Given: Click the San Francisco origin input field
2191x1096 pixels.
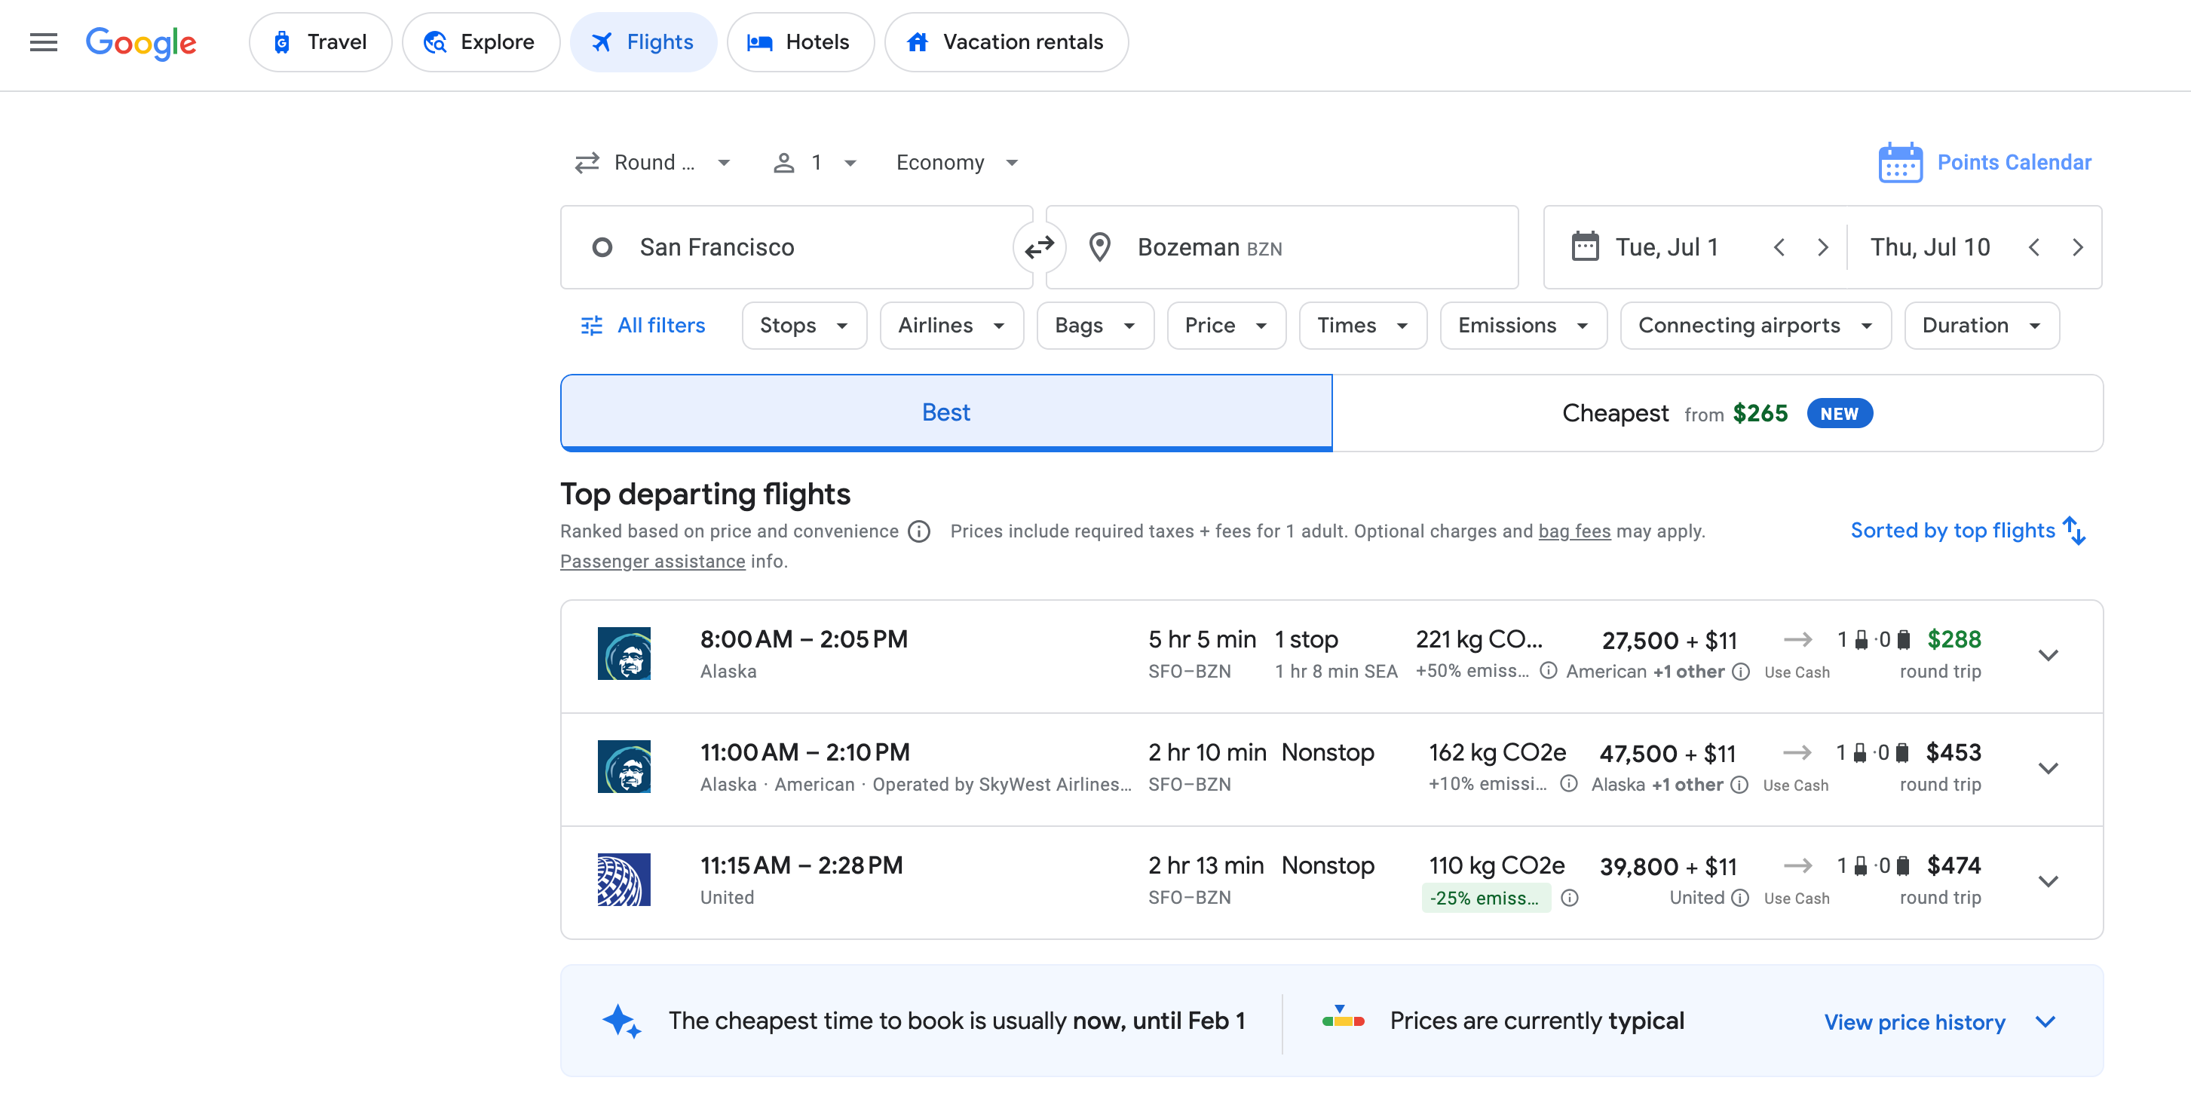Looking at the screenshot, I should click(x=787, y=247).
